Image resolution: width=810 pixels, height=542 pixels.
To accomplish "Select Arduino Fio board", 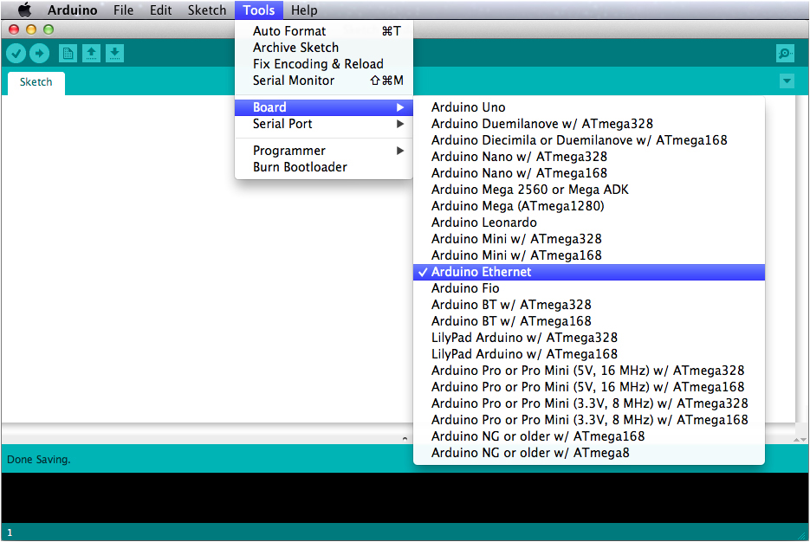I will click(589, 288).
